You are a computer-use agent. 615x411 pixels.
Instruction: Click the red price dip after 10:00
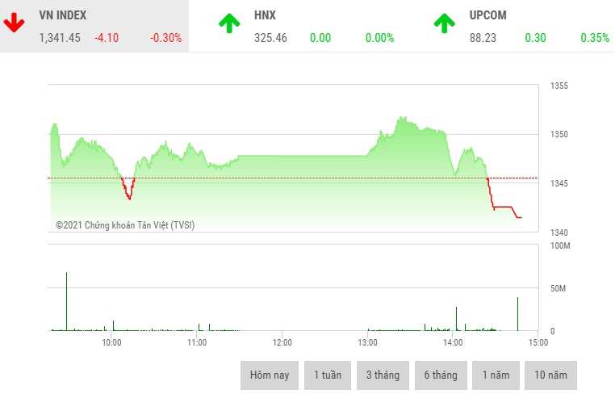pos(128,191)
